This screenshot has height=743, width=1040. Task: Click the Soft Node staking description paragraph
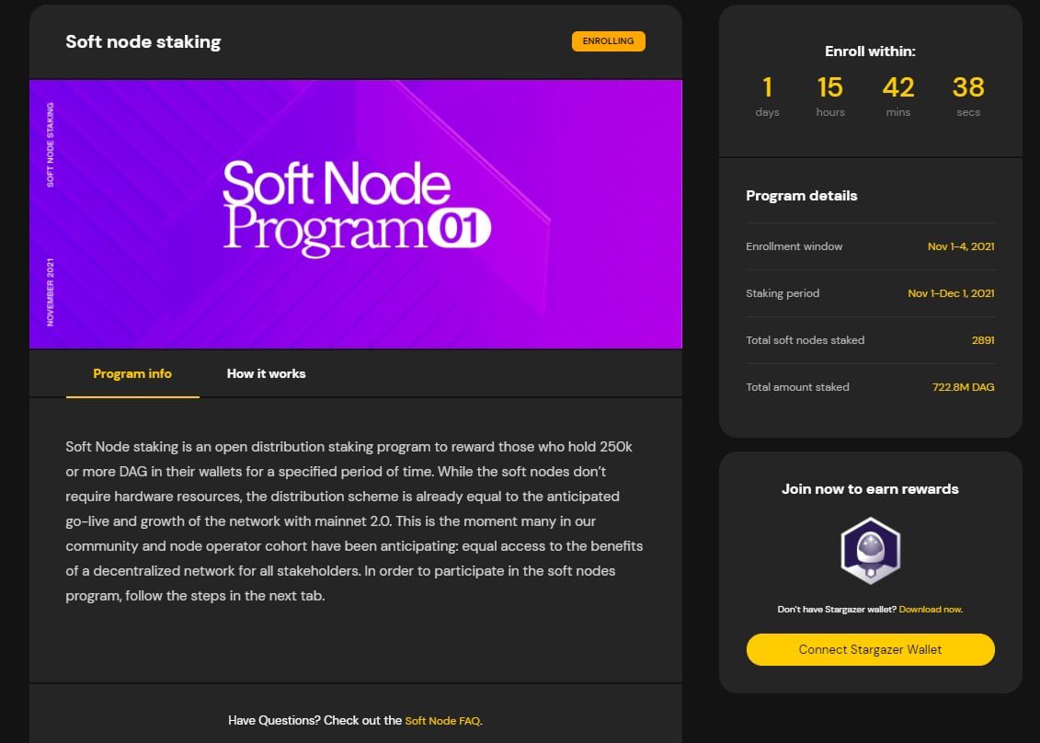click(354, 520)
